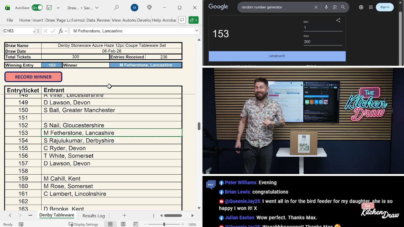Click the diamond premium icon in Excel

149,8
